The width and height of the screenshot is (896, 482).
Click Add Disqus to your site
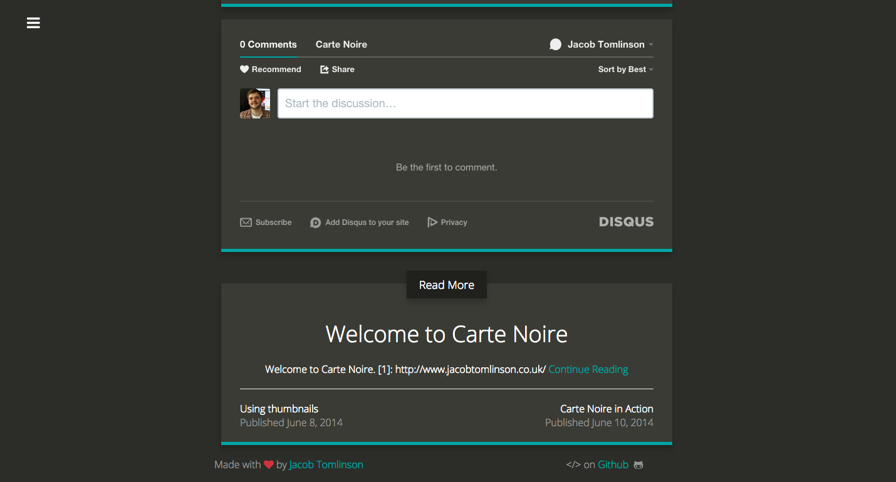point(367,223)
